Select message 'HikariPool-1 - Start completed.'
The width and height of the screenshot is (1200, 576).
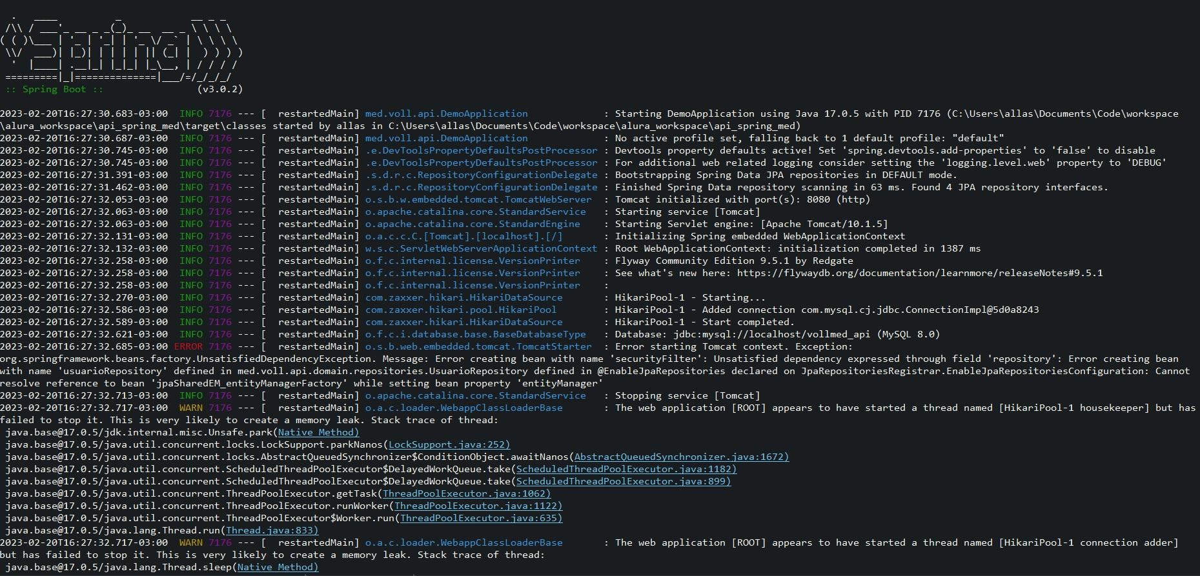pyautogui.click(x=704, y=322)
